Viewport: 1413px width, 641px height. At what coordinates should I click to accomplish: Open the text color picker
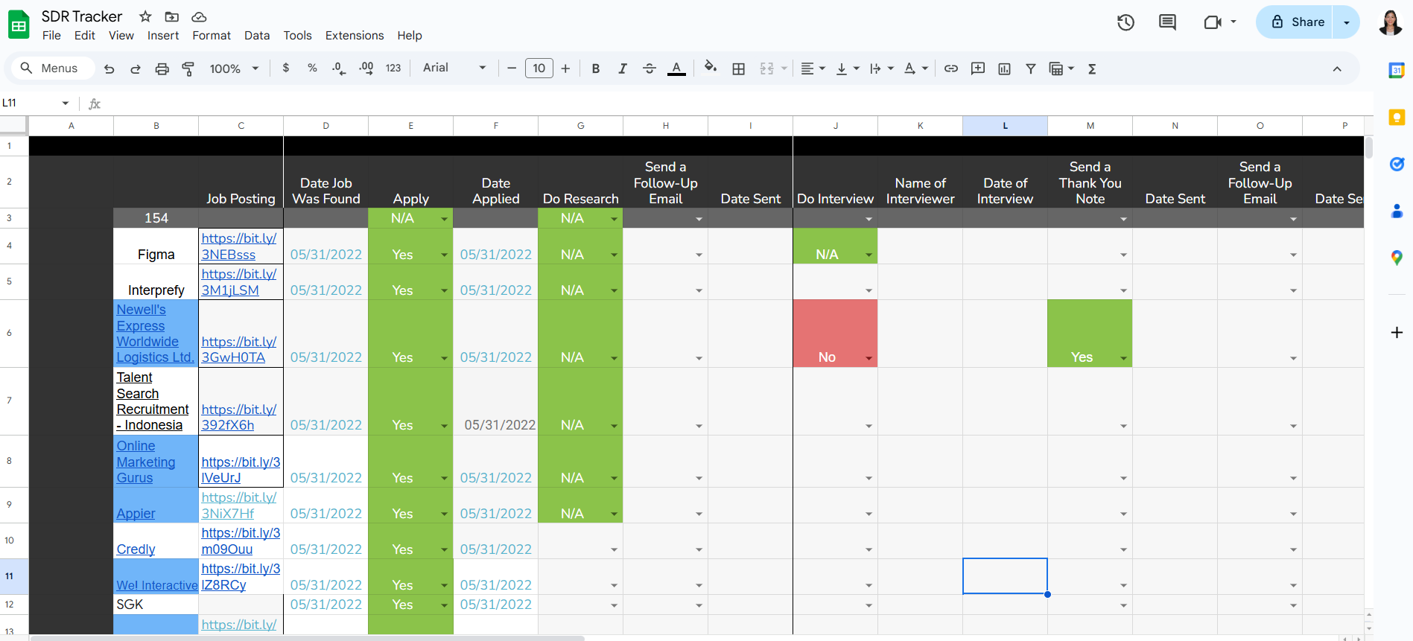click(676, 68)
